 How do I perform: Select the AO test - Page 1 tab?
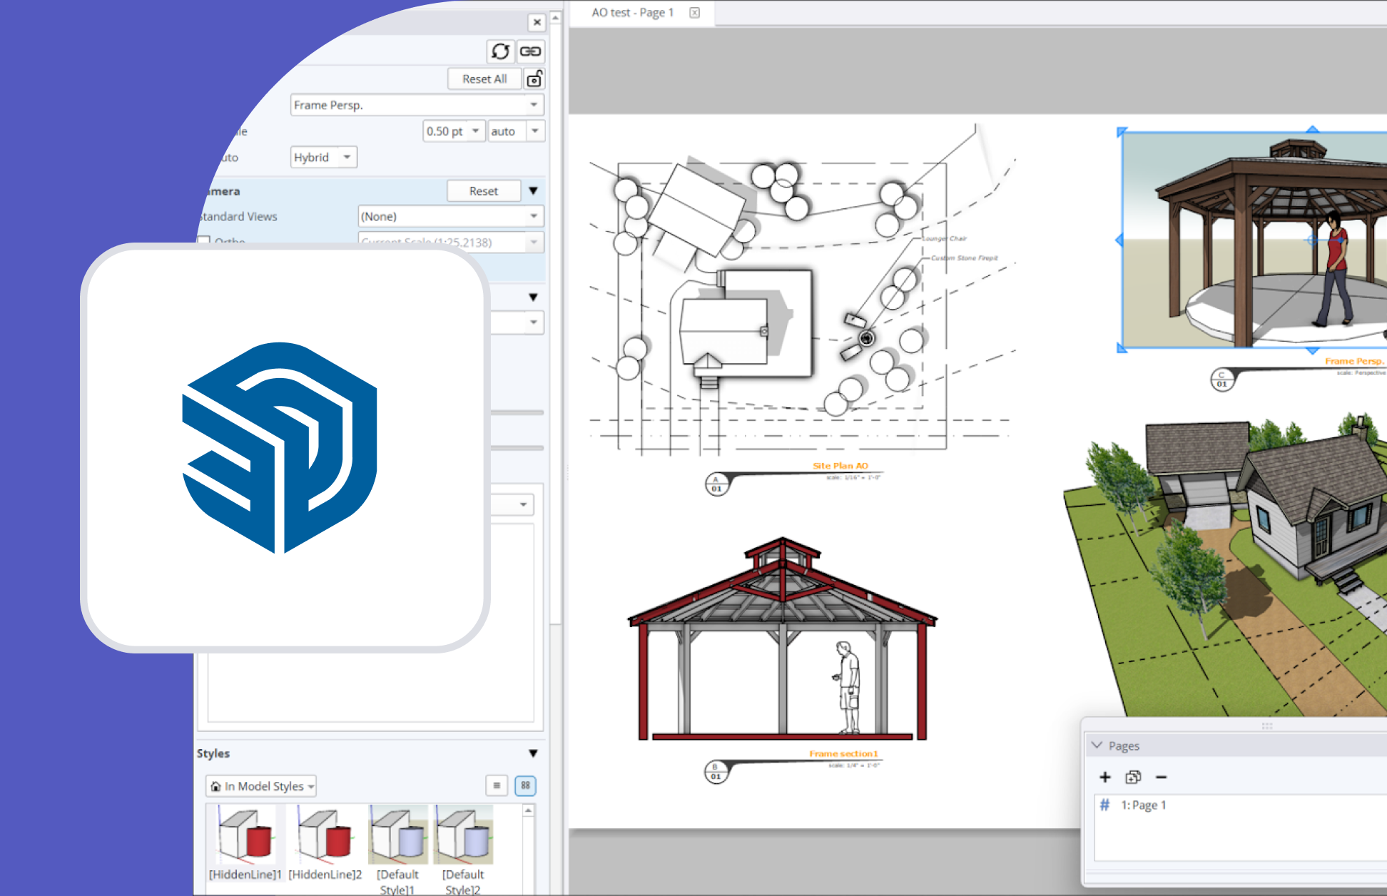pyautogui.click(x=632, y=13)
